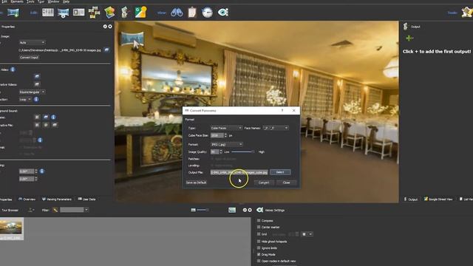Click Select output file button
This screenshot has height=266, width=473.
(x=280, y=172)
